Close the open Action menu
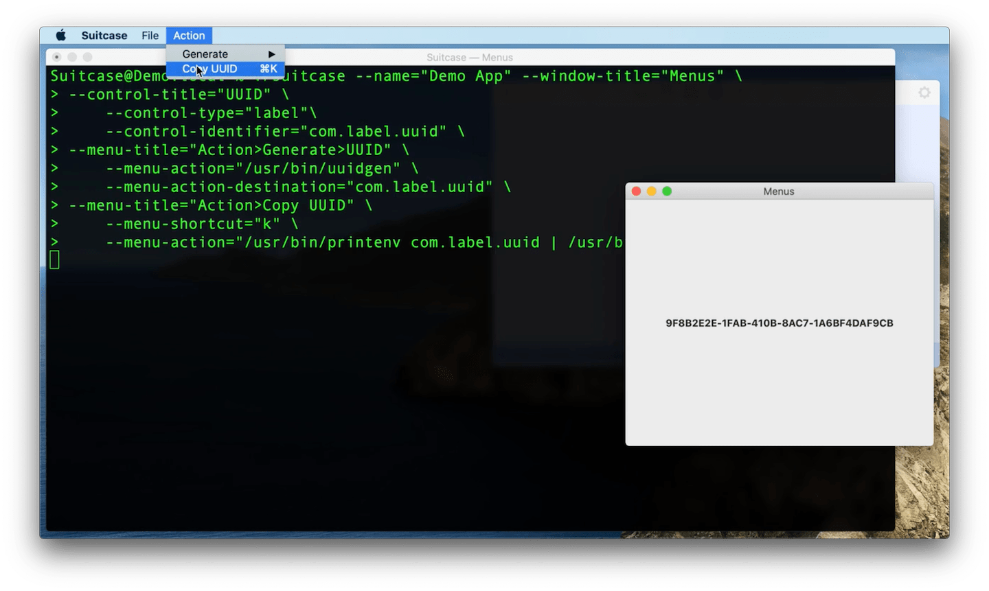Image resolution: width=989 pixels, height=591 pixels. point(189,36)
